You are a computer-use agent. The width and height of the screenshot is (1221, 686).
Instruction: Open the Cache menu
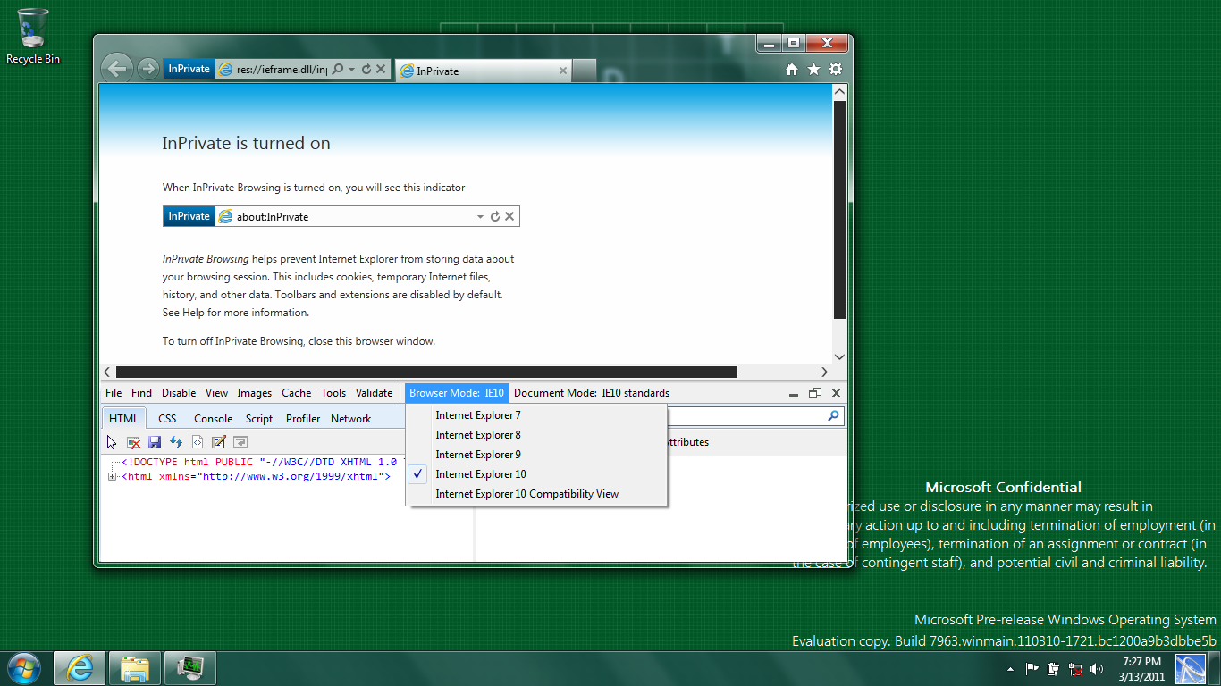[297, 393]
